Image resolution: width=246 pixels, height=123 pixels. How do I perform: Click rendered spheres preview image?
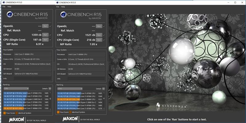point(177,63)
